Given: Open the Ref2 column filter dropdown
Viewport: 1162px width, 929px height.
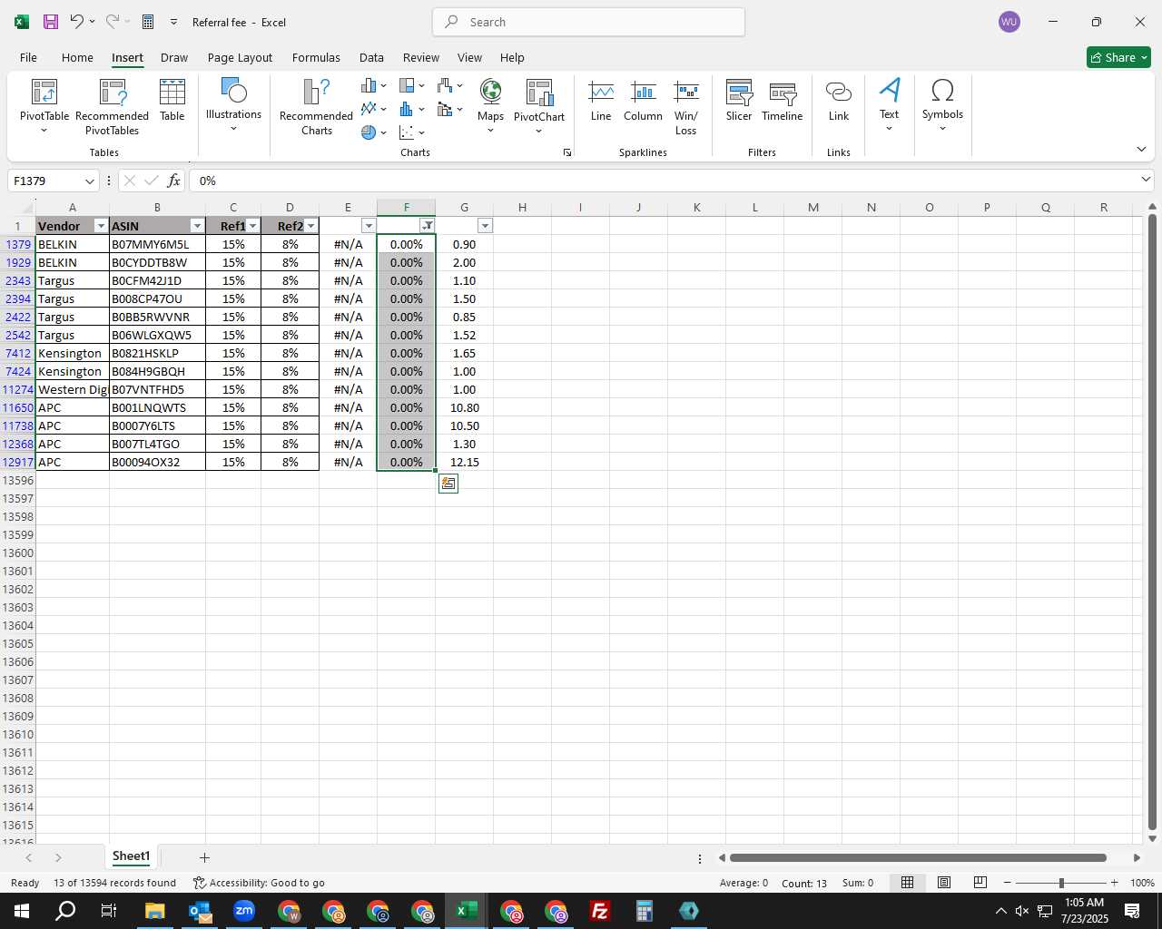Looking at the screenshot, I should [311, 226].
